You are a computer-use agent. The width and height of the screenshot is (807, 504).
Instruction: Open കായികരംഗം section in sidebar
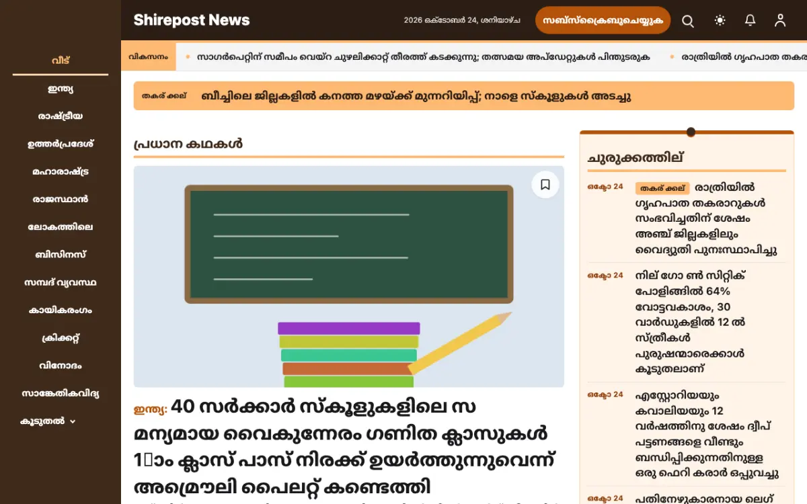[61, 310]
